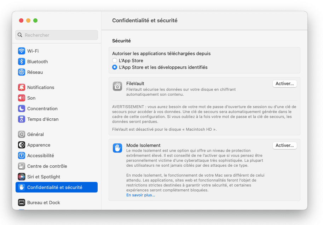Screen dimensions: 323x225
Task: Open Siri et Spotlight label
Action: pos(44,177)
